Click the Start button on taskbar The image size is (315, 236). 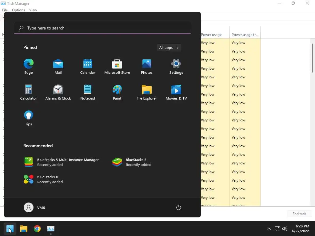click(10, 229)
